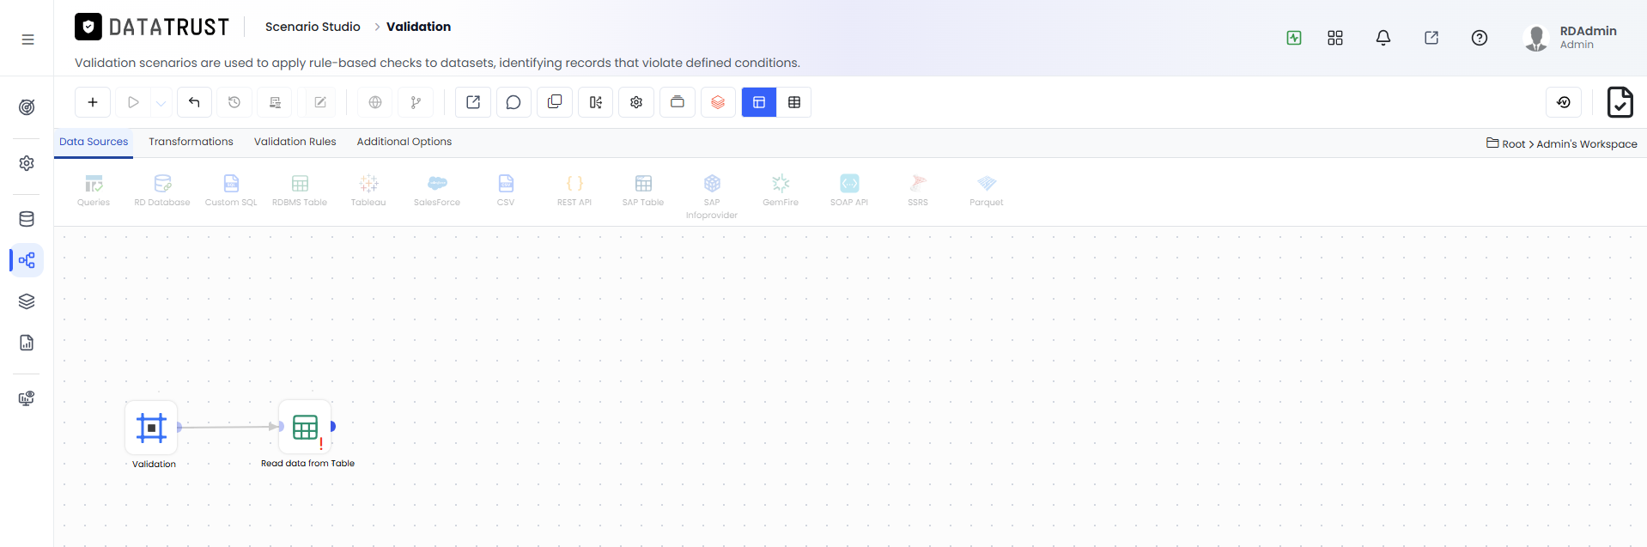This screenshot has width=1647, height=547.
Task: Open notifications bell icon
Action: [1383, 38]
